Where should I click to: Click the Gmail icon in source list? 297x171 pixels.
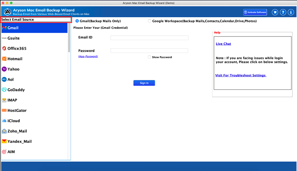[x=4, y=28]
